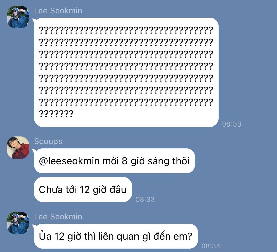277x252 pixels.
Task: Click empty blue chat background right of Scoups' messages
Action: (235, 175)
